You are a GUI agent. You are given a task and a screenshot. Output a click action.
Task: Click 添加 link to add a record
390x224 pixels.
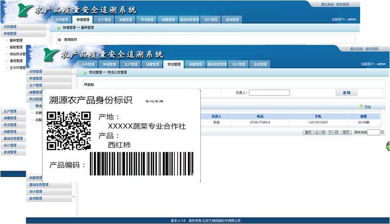367,107
